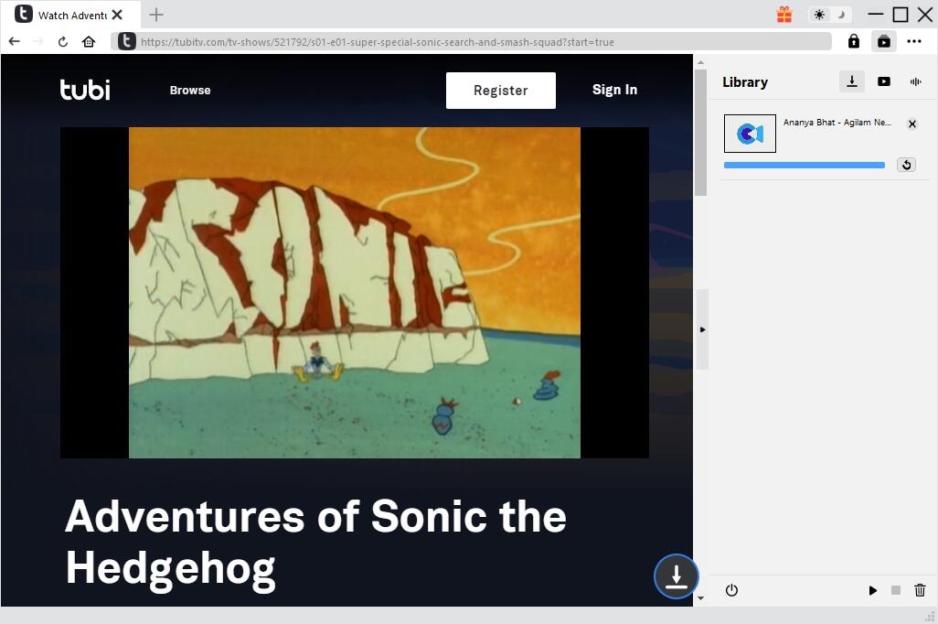This screenshot has height=624, width=938.
Task: Click the Register button
Action: click(x=501, y=91)
